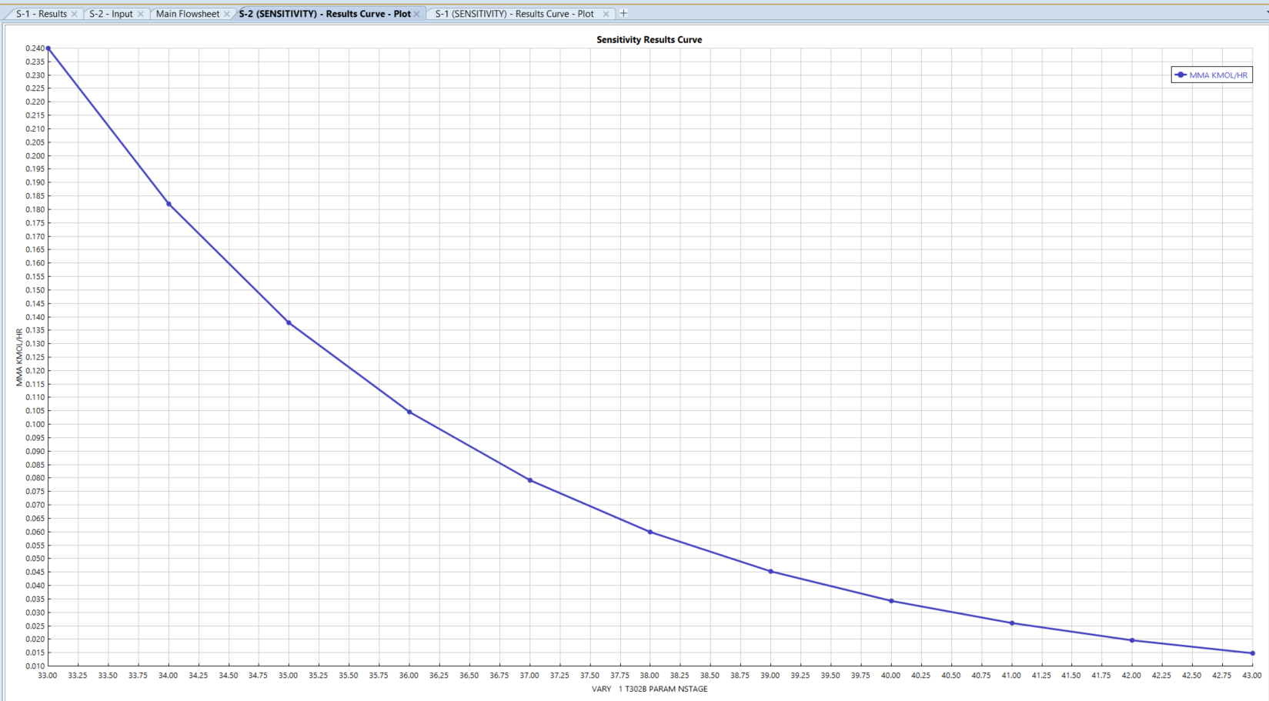Click the 35.50 tick label on x-axis
Image resolution: width=1269 pixels, height=701 pixels.
click(x=349, y=676)
